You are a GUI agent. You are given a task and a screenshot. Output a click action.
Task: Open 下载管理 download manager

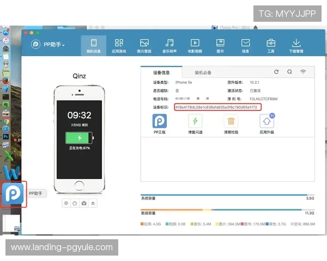click(296, 46)
